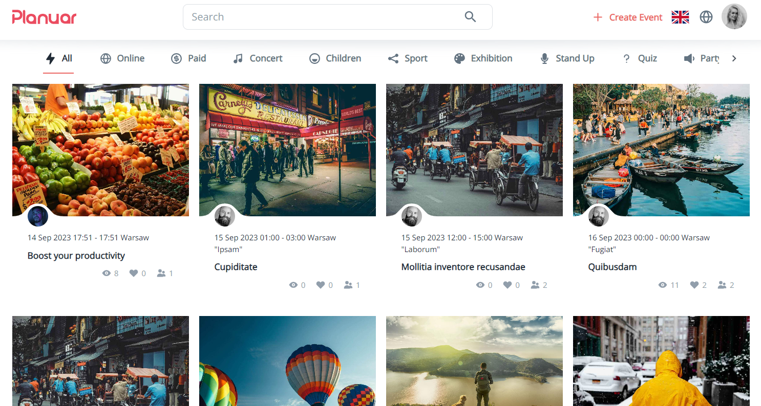Open the UK flag language selector

[680, 17]
